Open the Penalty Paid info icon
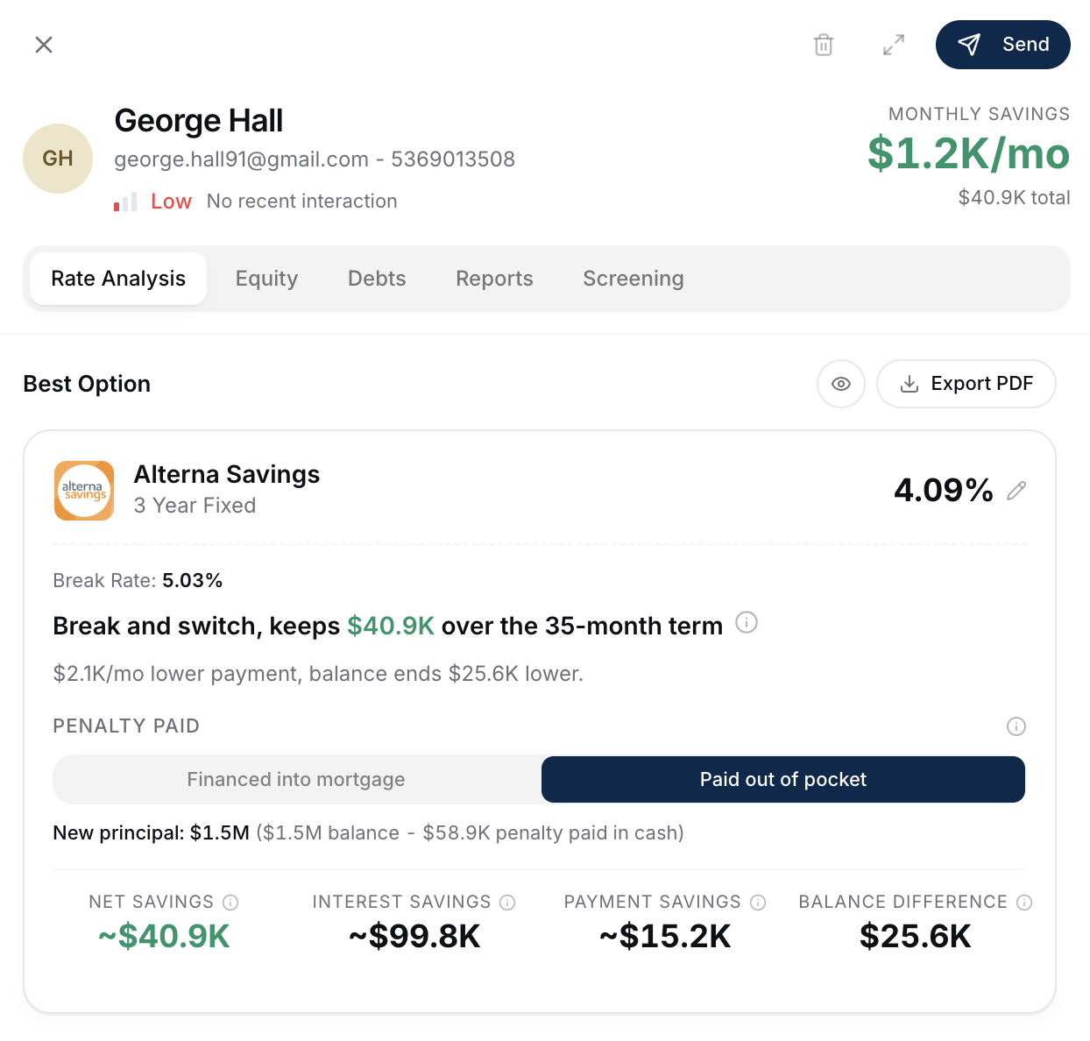Viewport: 1090px width, 1041px height. pos(1016,726)
